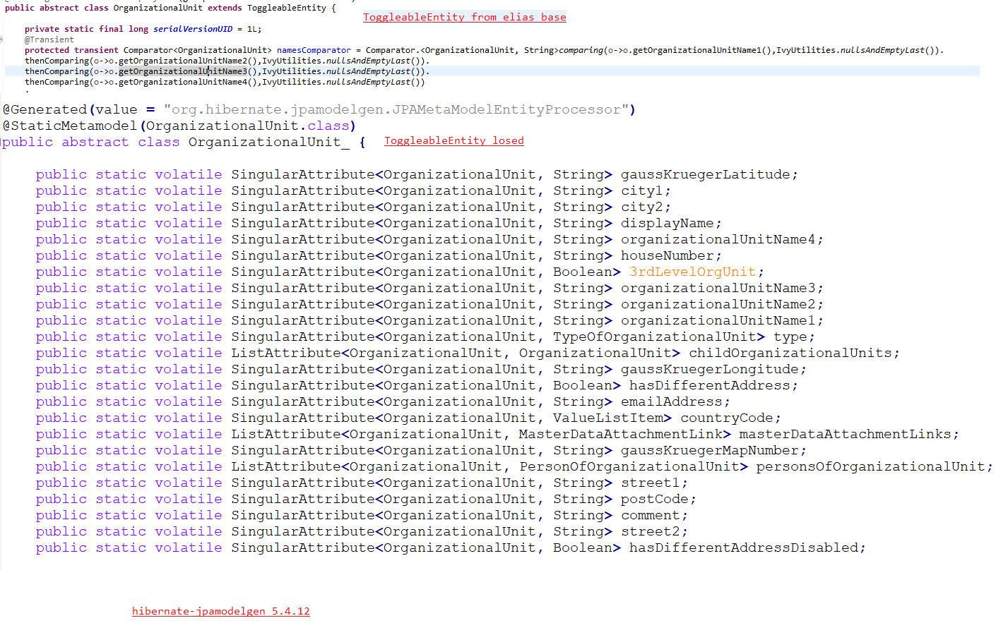Click the hasDifferentAddressDisabled attribute
1008x635 pixels.
743,548
